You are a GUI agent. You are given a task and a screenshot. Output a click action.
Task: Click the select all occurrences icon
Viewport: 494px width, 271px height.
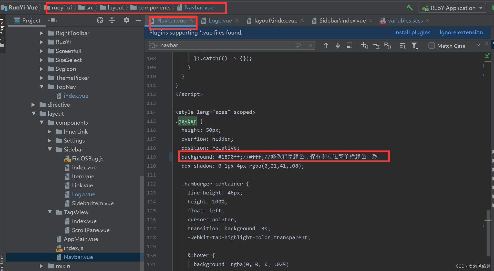(349, 46)
